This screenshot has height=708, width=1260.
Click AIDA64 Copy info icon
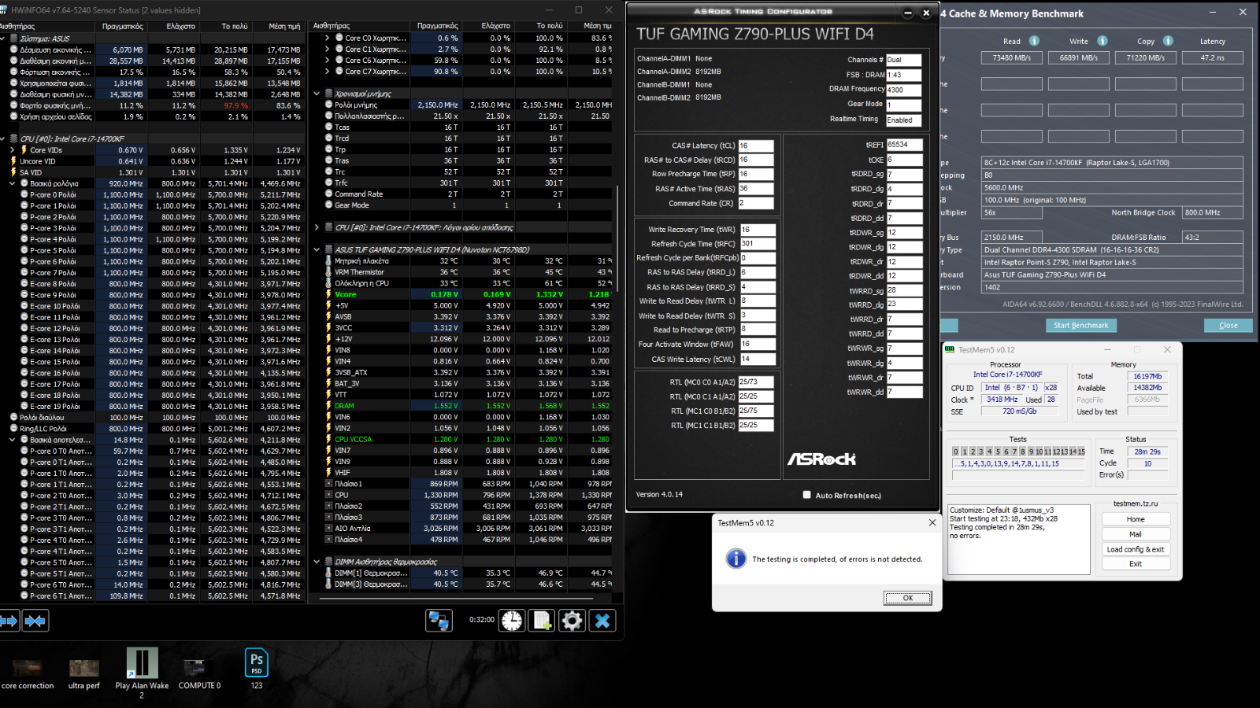pos(1168,41)
